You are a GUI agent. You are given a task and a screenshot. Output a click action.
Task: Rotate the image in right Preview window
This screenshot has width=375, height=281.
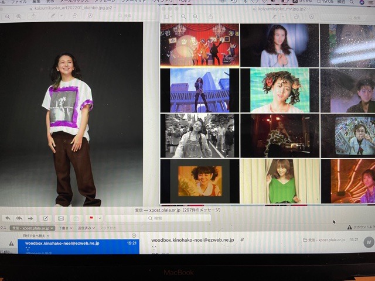pyautogui.click(x=296, y=17)
